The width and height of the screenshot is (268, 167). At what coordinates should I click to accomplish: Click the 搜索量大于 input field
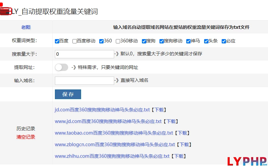pyautogui.click(x=84, y=54)
